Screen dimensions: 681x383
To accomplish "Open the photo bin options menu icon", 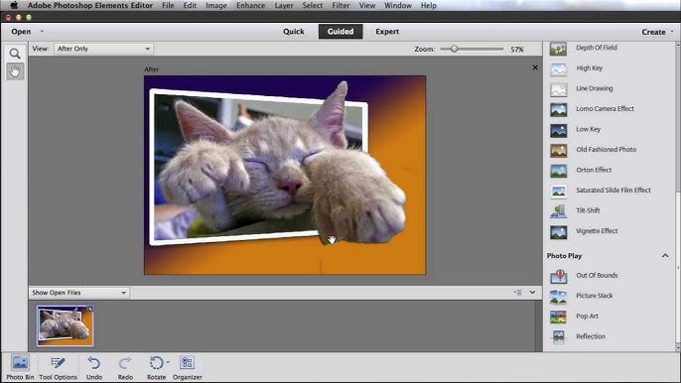I will point(518,293).
